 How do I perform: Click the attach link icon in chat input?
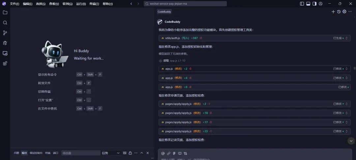tap(169, 153)
